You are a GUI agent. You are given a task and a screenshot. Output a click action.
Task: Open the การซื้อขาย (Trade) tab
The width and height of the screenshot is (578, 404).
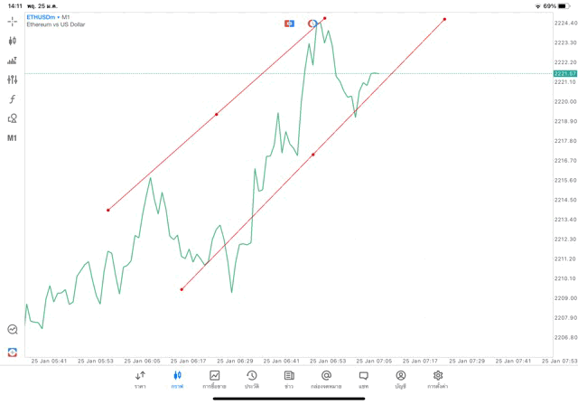coord(215,380)
